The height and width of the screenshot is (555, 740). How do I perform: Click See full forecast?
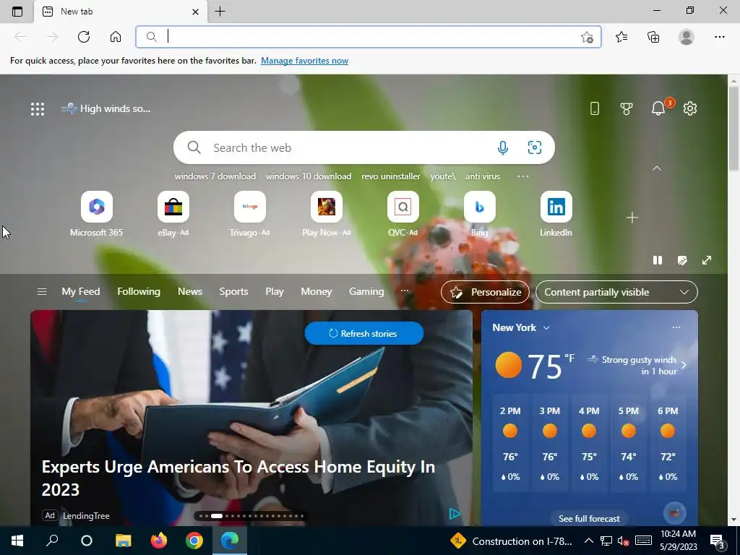click(x=589, y=519)
